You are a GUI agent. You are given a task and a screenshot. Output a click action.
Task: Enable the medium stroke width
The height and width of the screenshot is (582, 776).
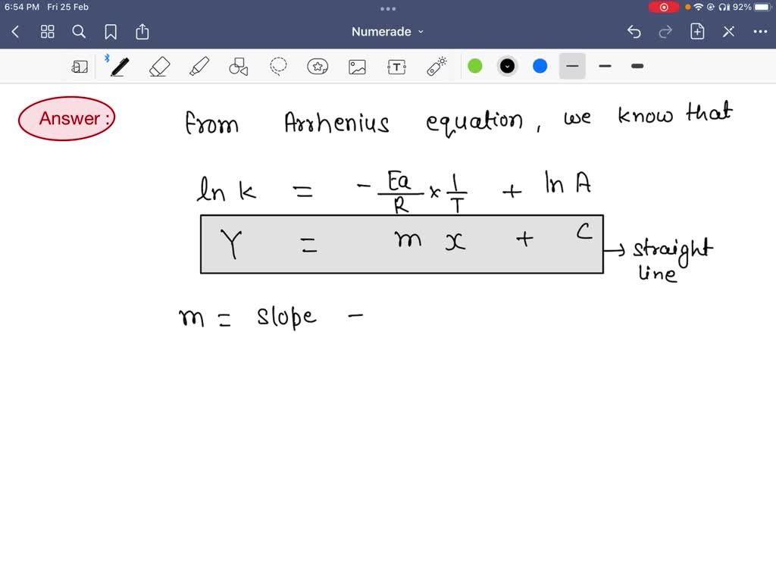605,67
